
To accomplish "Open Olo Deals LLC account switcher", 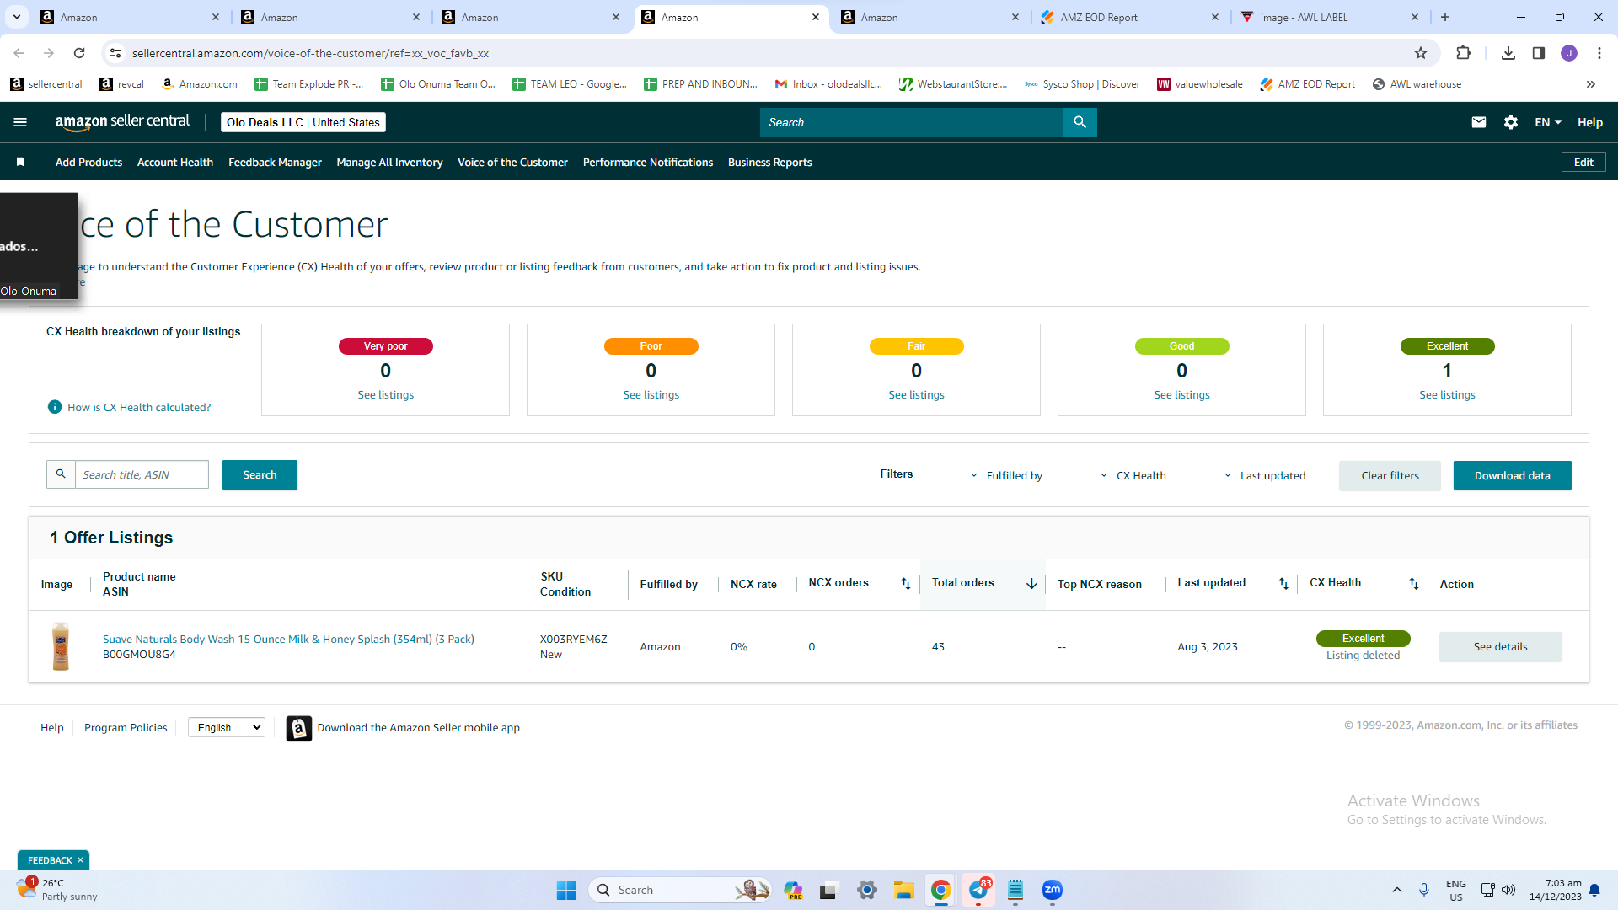I will coord(303,122).
